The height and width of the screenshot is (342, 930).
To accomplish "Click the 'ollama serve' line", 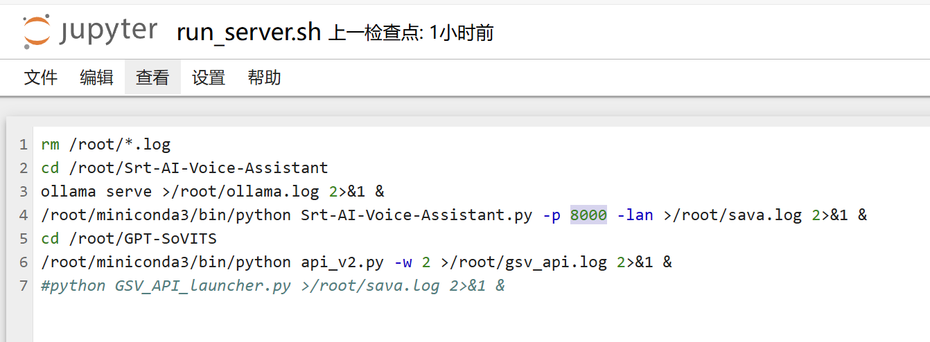I will (x=212, y=192).
